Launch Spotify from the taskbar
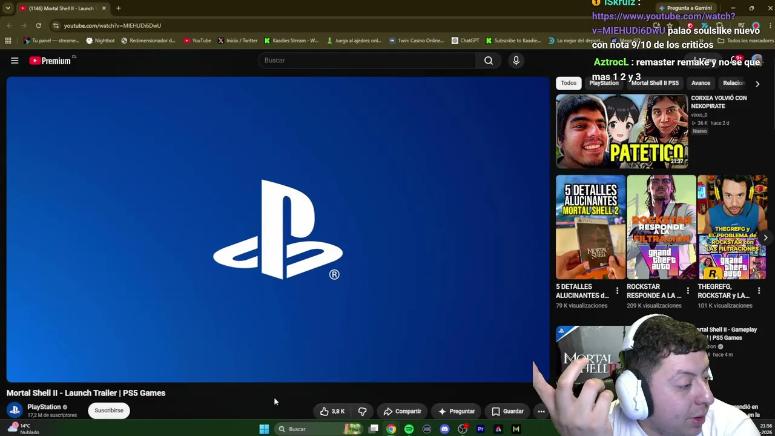The height and width of the screenshot is (436, 775). pos(409,429)
